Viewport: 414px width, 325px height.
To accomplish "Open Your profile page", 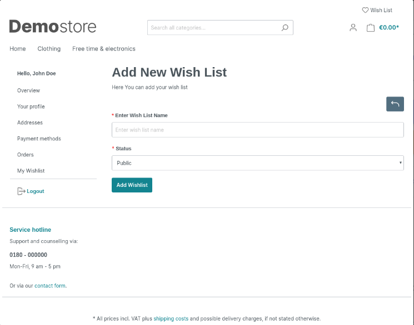I will pyautogui.click(x=31, y=106).
